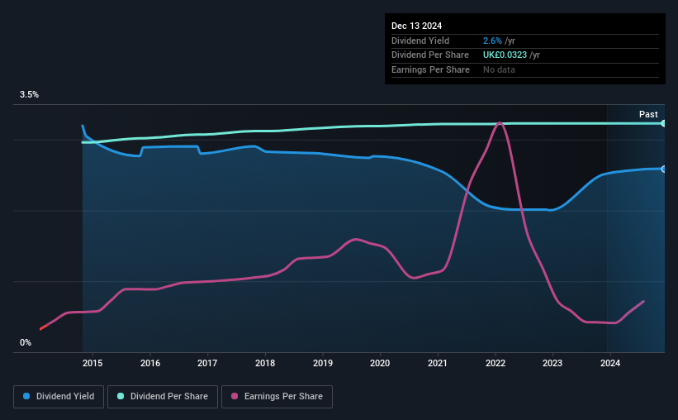Click the red start of earnings line
This screenshot has height=420, width=678.
point(44,327)
